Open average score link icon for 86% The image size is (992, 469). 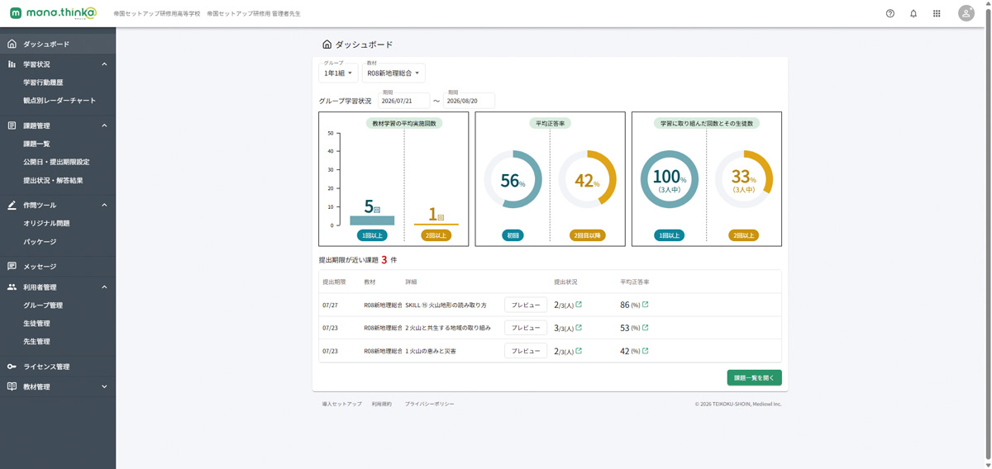pos(646,305)
